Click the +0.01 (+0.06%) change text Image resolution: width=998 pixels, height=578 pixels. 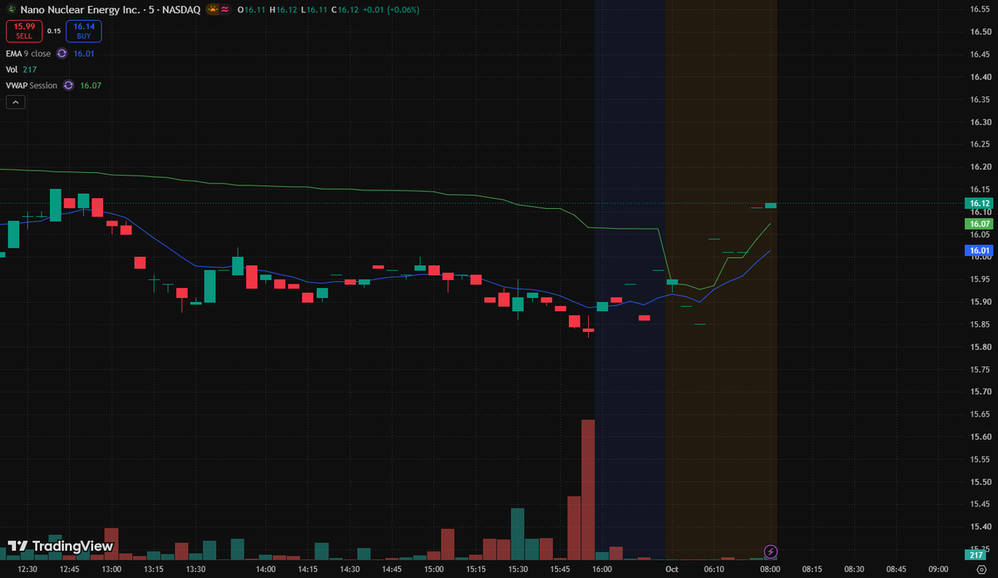point(389,10)
